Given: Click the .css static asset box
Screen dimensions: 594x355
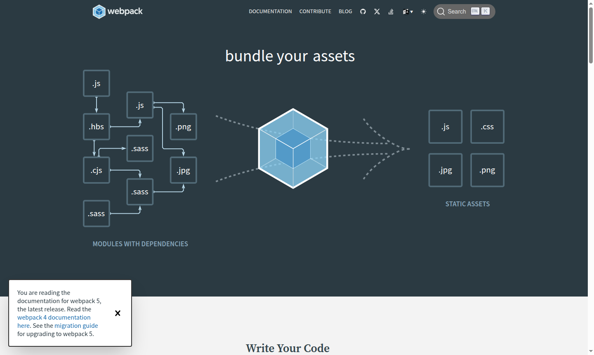Looking at the screenshot, I should (x=487, y=126).
